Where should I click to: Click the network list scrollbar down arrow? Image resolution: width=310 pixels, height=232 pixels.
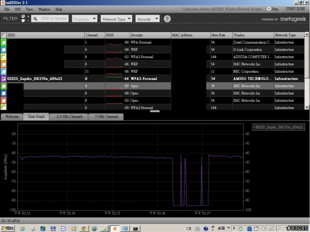click(307, 108)
